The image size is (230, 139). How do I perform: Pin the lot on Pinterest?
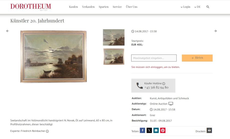click(x=163, y=130)
